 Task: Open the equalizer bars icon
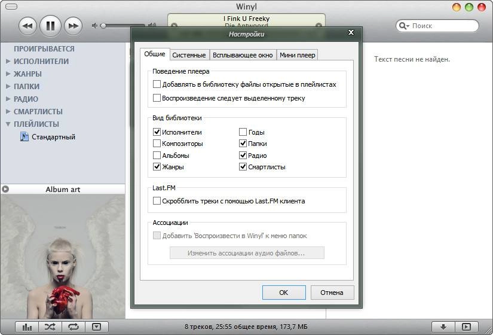tap(27, 327)
